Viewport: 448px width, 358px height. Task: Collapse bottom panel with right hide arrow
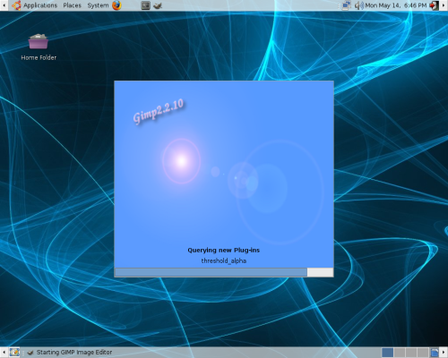pos(444,353)
